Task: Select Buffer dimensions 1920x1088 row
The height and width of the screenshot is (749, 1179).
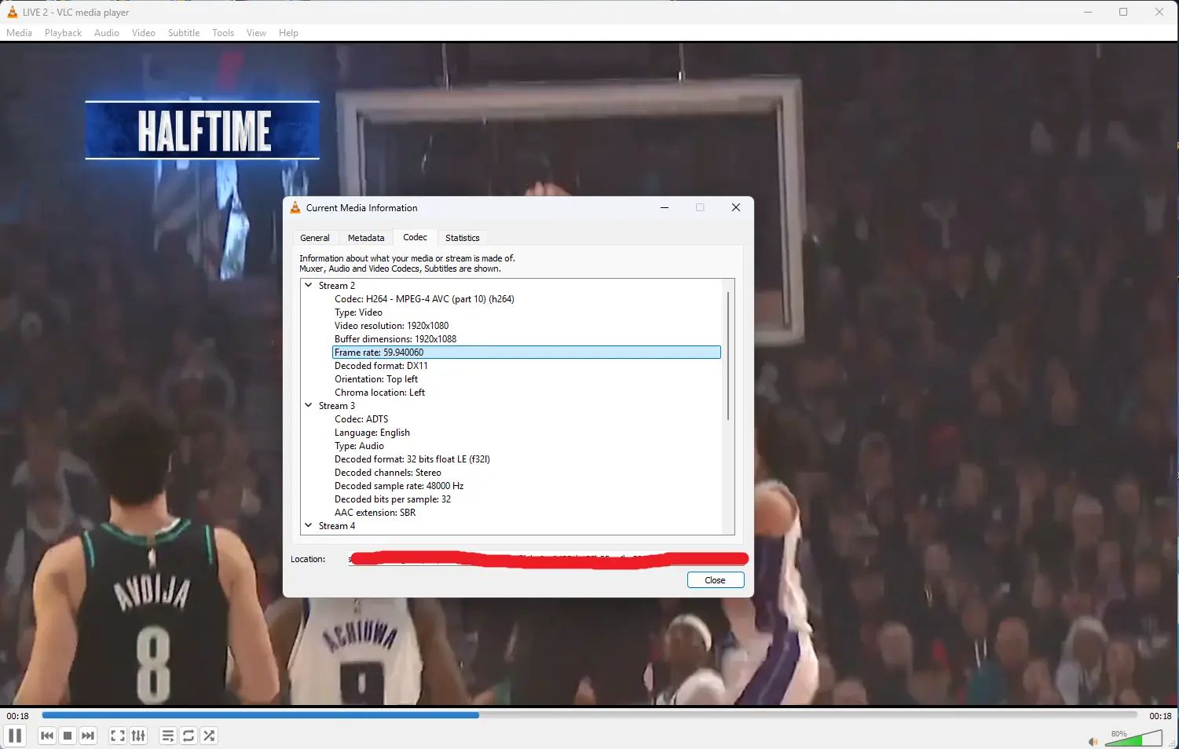Action: tap(526, 339)
